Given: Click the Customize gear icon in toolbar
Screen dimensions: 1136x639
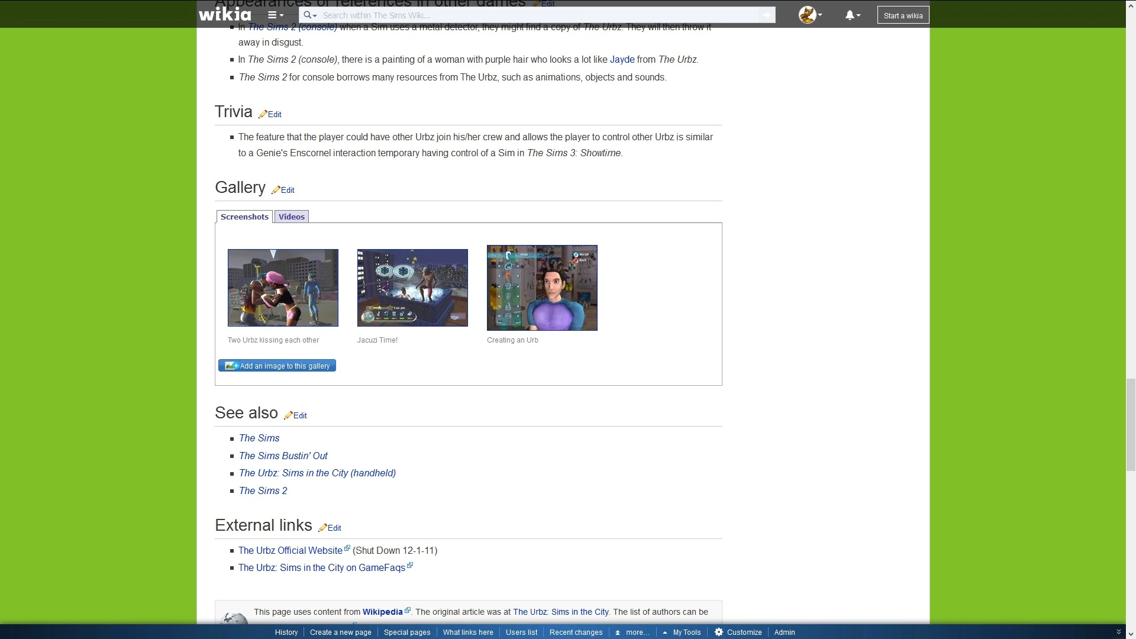Looking at the screenshot, I should pos(719,632).
